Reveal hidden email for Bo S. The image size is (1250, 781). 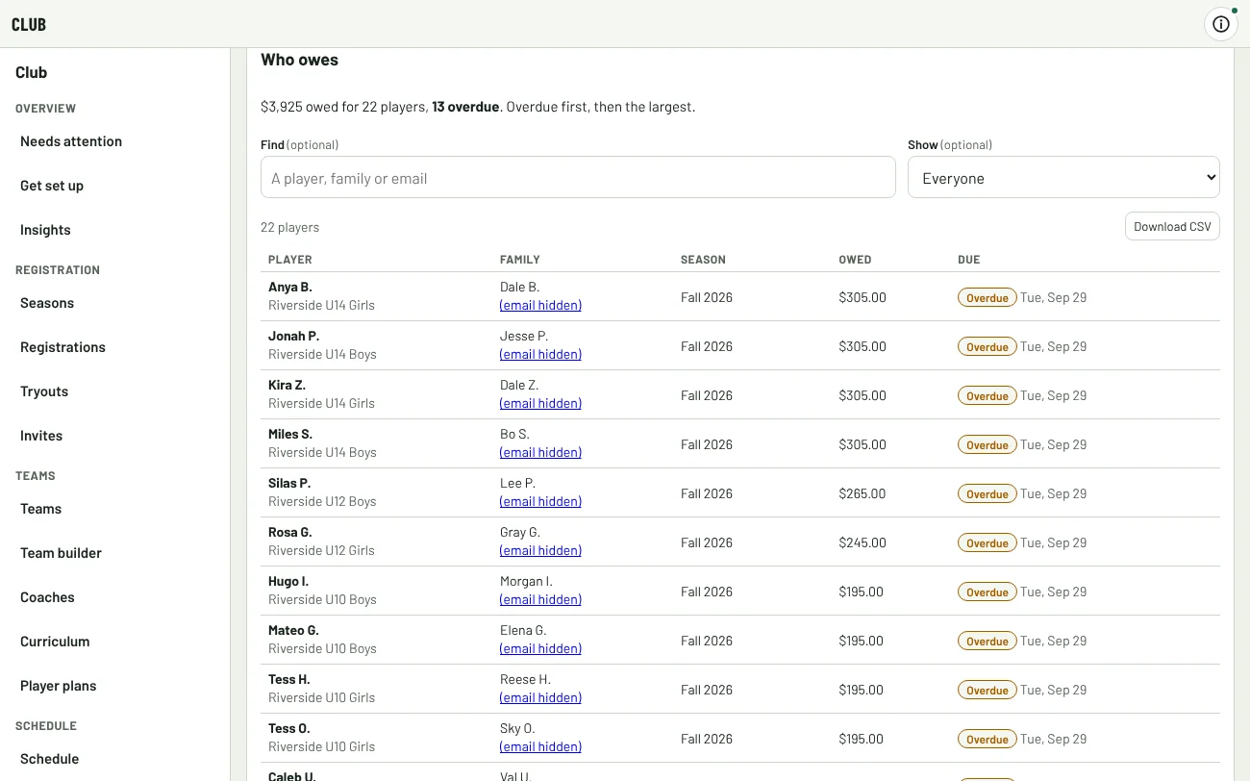(540, 452)
